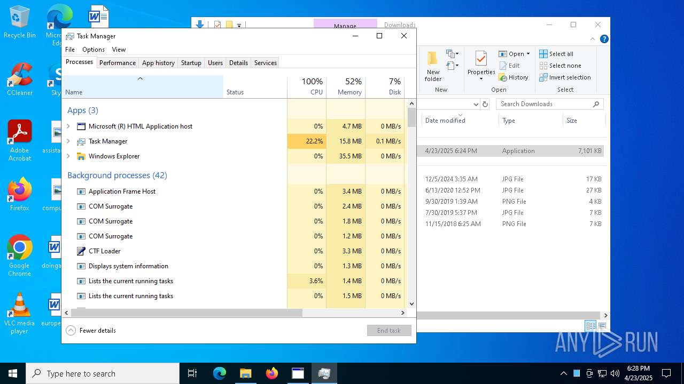Image resolution: width=684 pixels, height=384 pixels.
Task: Open Task View on the taskbar
Action: [x=192, y=373]
